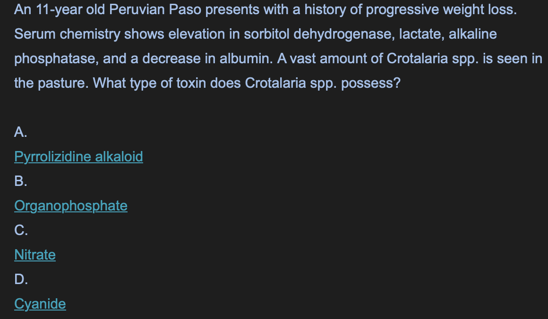Screen dimensions: 548x319
Task: Choose the Organophosphate answer link
Action: point(71,206)
